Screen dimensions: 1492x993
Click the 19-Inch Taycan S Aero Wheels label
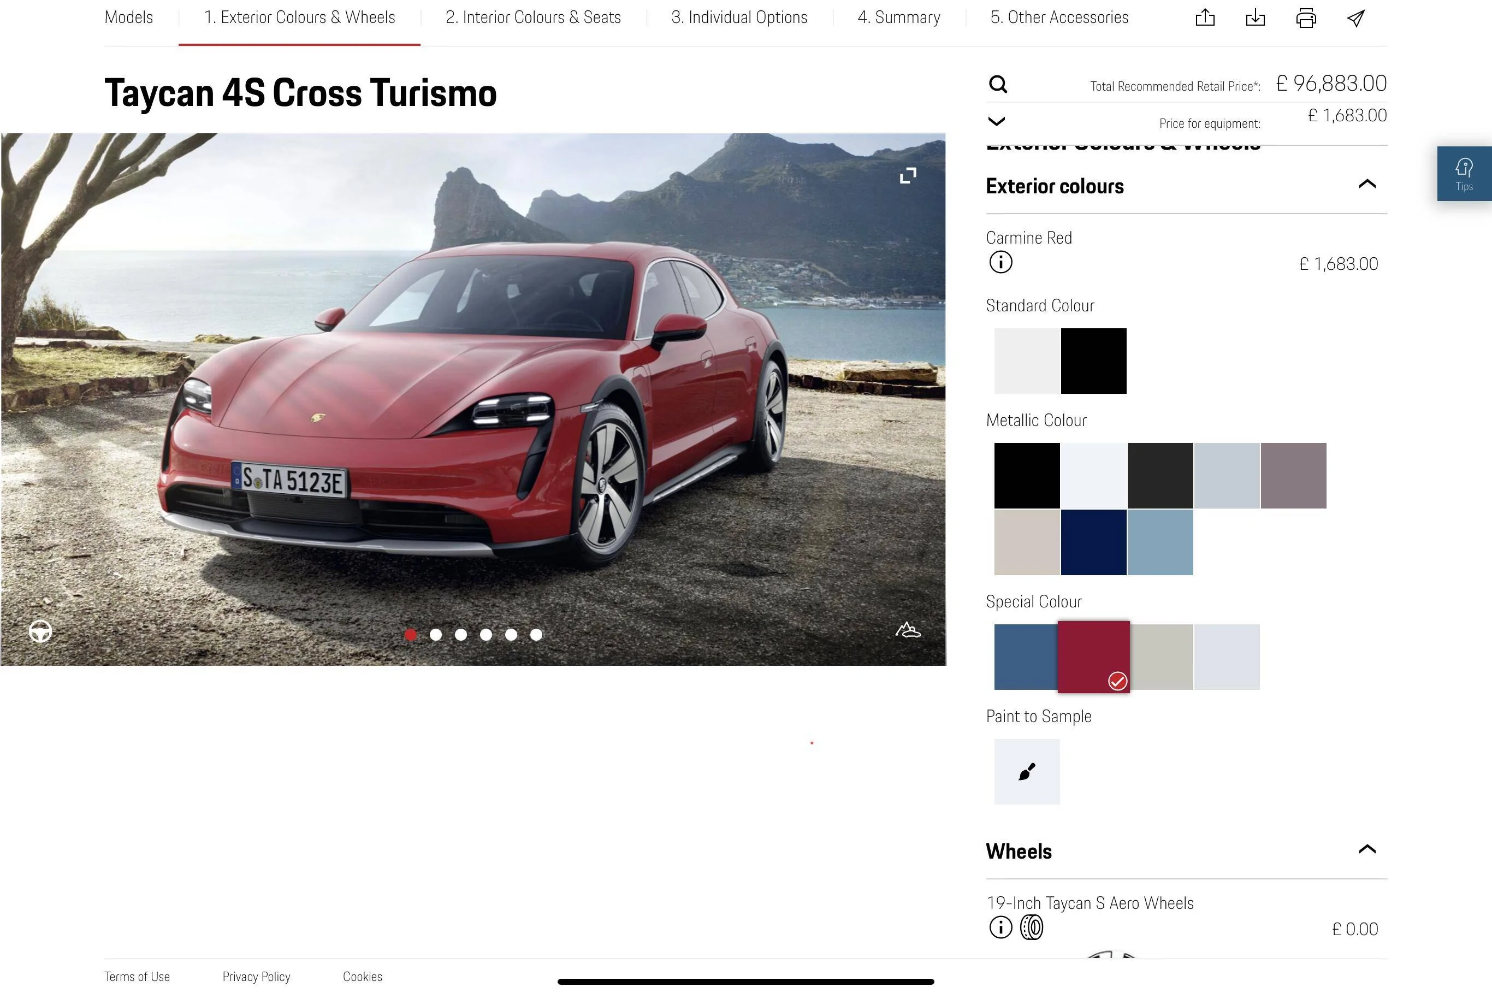[1090, 903]
